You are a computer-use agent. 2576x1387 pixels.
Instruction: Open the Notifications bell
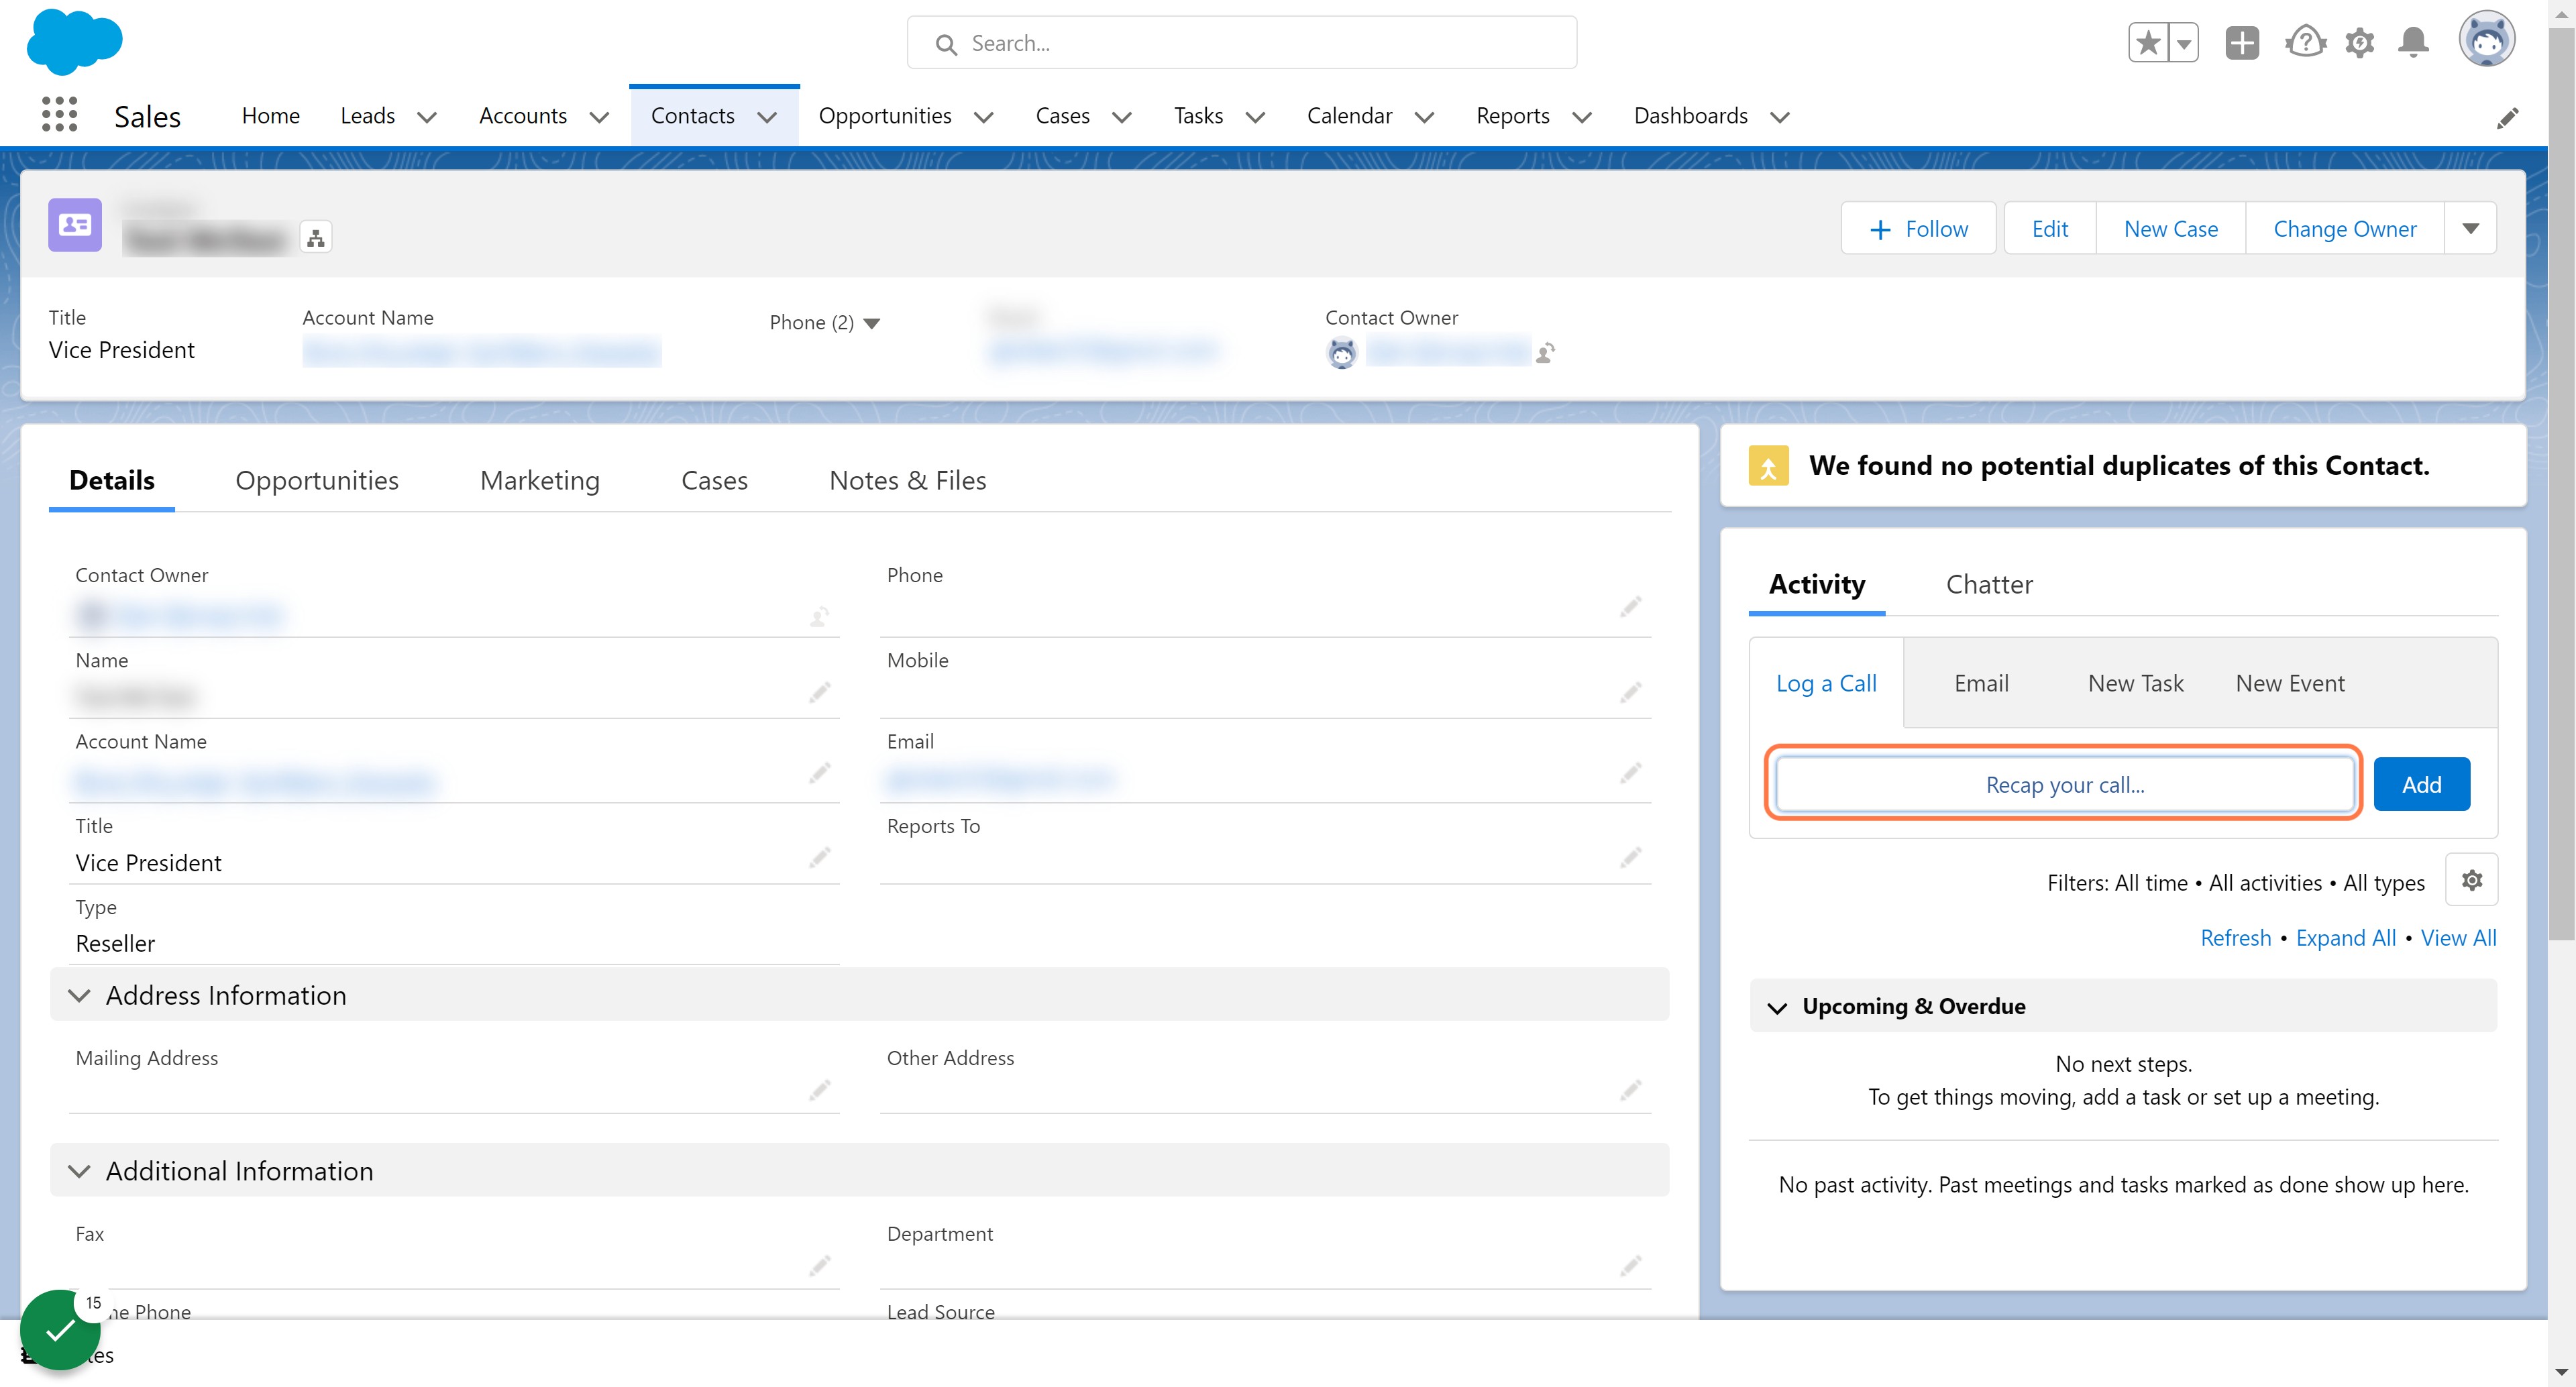point(2414,43)
